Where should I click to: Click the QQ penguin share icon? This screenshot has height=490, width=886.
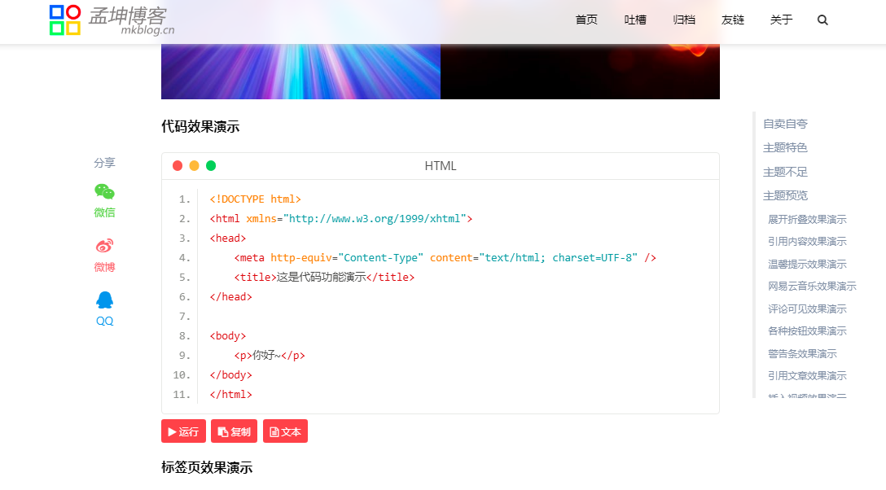pos(104,300)
